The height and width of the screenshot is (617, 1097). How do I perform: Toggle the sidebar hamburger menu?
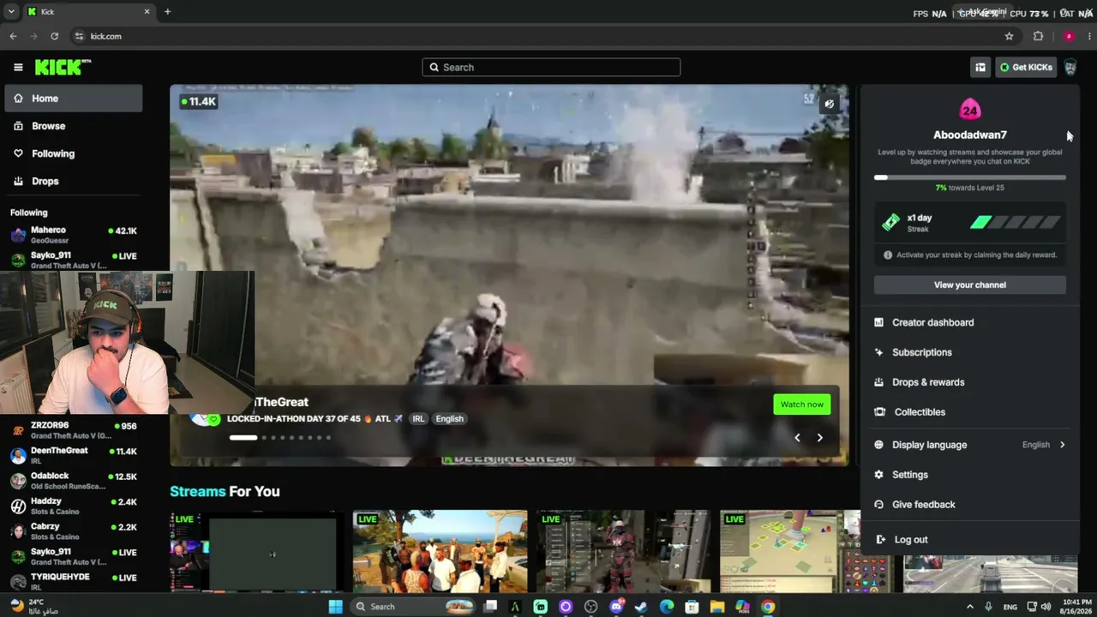[x=18, y=67]
